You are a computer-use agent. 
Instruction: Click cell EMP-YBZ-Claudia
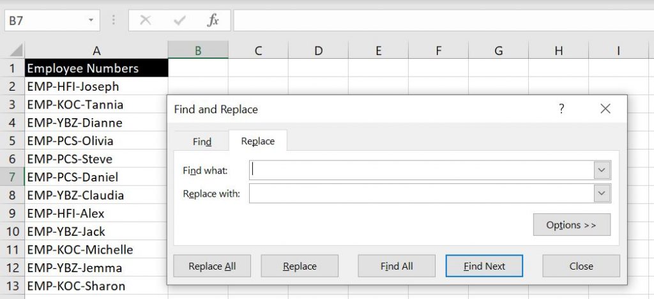point(96,195)
